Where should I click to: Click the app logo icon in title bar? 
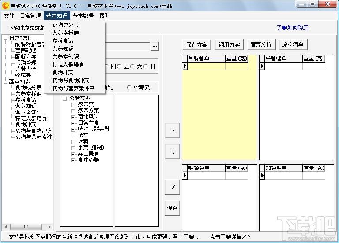click(5, 6)
